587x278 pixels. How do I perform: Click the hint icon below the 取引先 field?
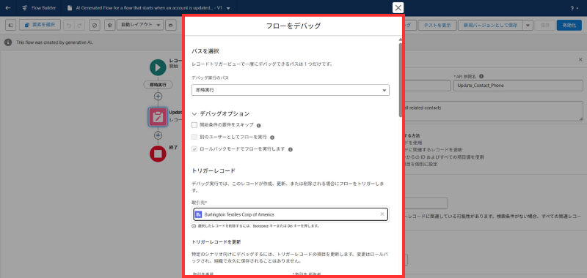pos(194,226)
